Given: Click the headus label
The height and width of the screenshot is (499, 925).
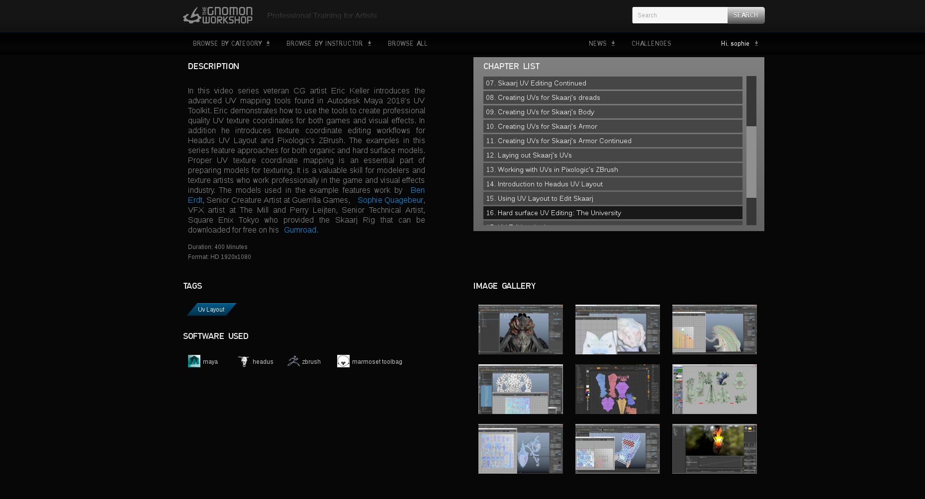Looking at the screenshot, I should click(x=263, y=362).
